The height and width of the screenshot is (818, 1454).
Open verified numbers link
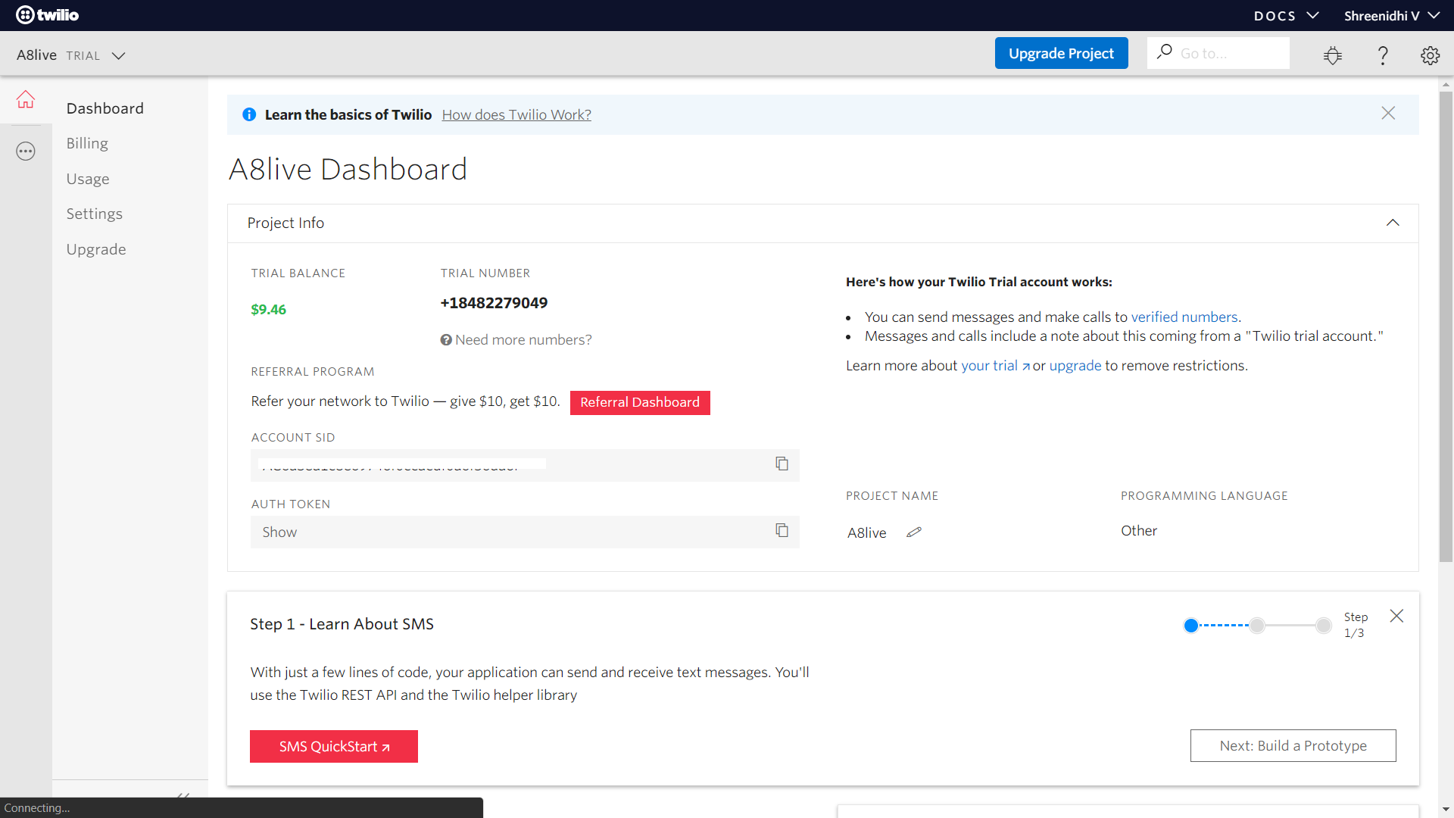[1184, 317]
